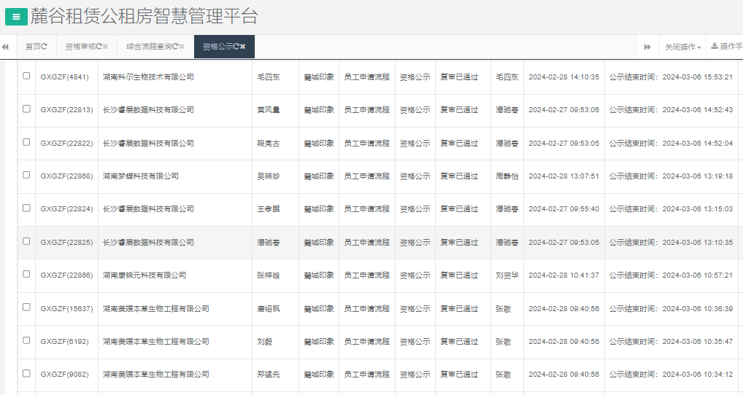Click the timestamp 2024-02-28 14:10:35
Viewport: 743px width, 395px height.
coord(564,77)
